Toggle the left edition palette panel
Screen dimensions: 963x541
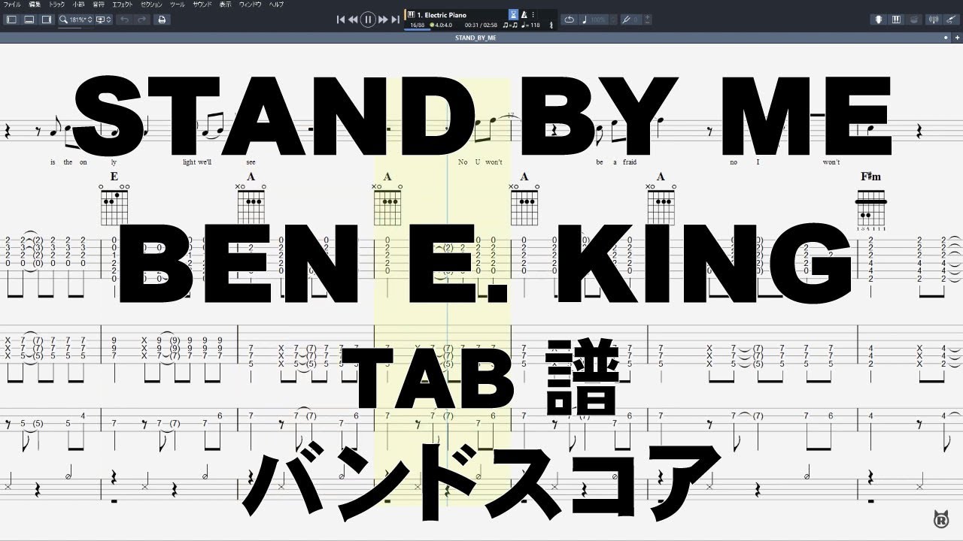click(11, 20)
